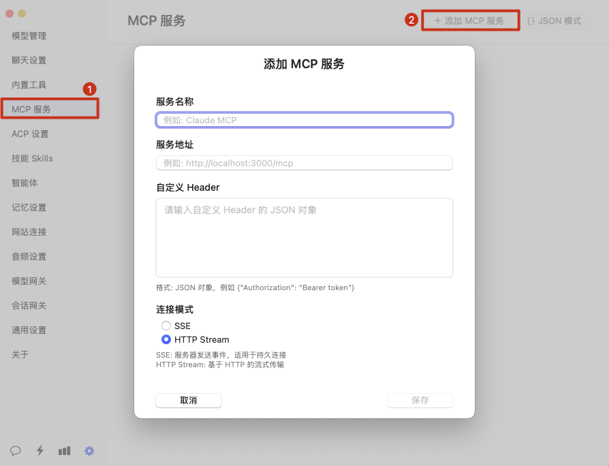Click the 自定义 Header text area

[304, 237]
